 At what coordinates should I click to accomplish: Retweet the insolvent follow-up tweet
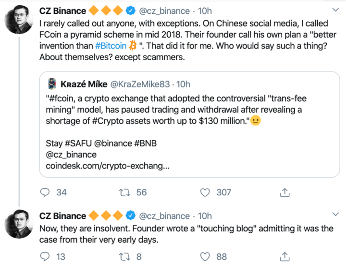125,257
